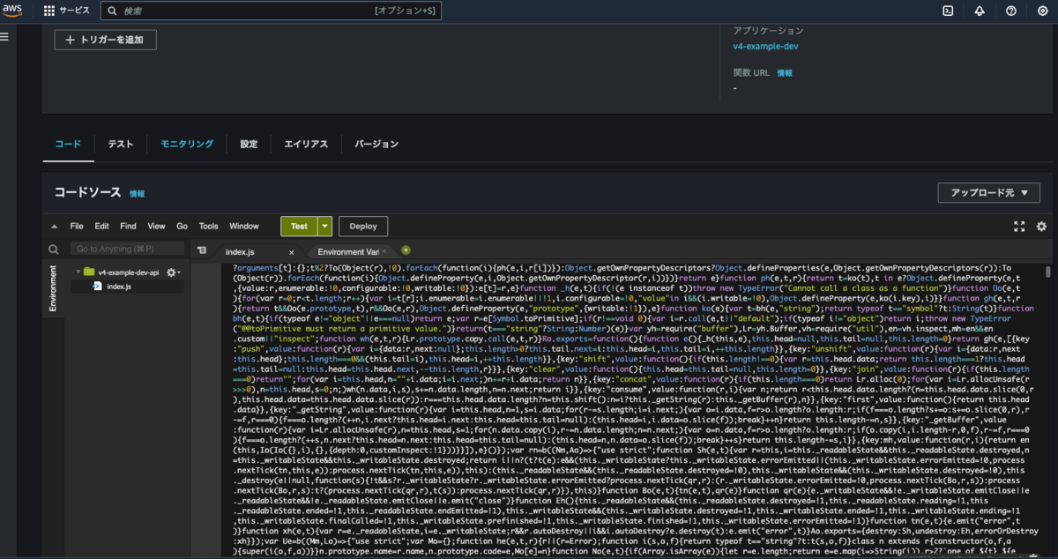Collapse the editor menu bar arrow
This screenshot has width=1058, height=559.
(54, 227)
